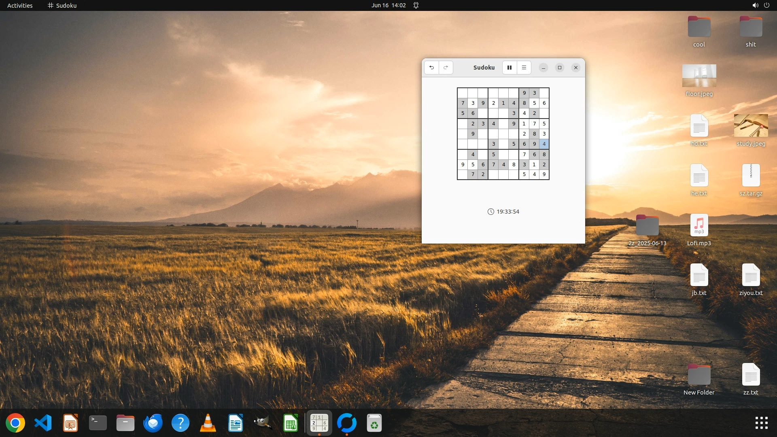Toggle the notification bell indicator
This screenshot has height=437, width=777.
coord(416,5)
